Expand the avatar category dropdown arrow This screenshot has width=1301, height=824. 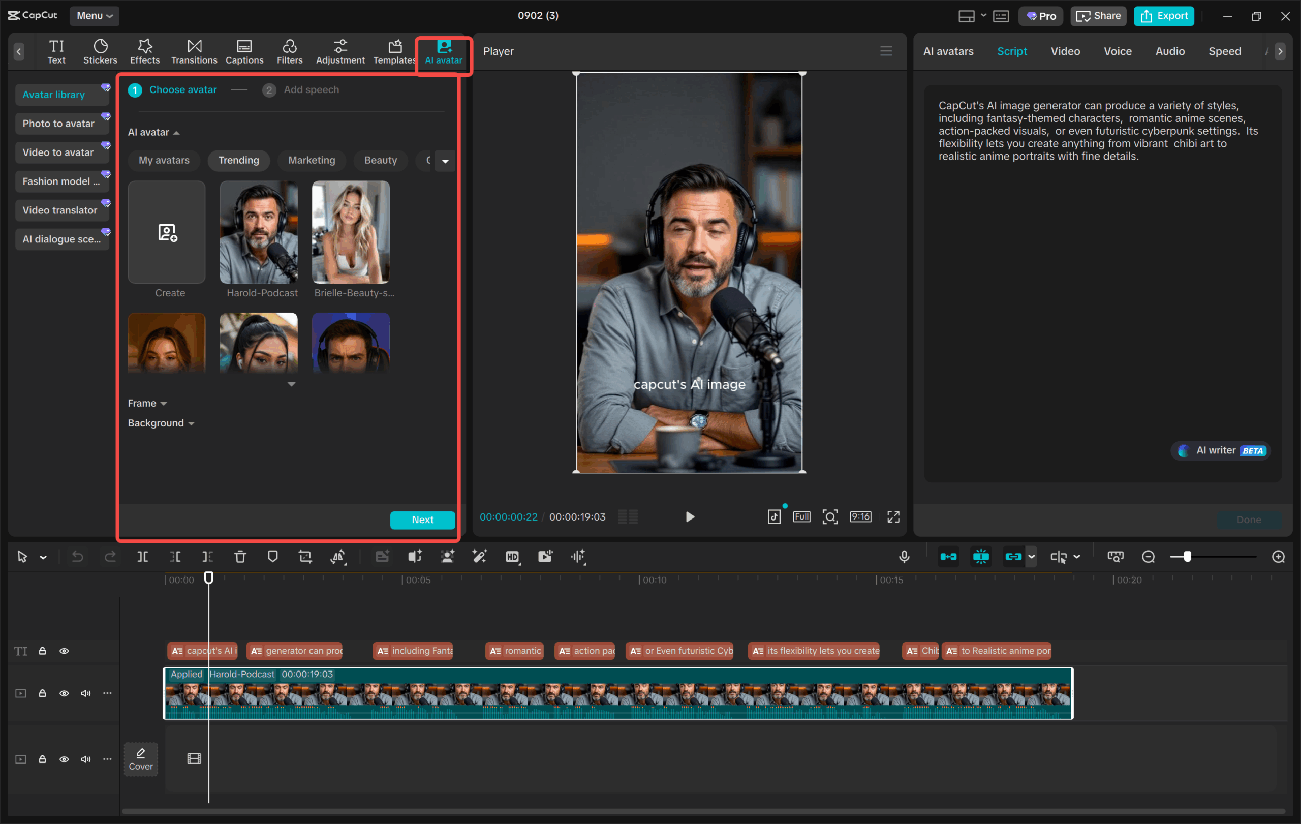pos(445,161)
